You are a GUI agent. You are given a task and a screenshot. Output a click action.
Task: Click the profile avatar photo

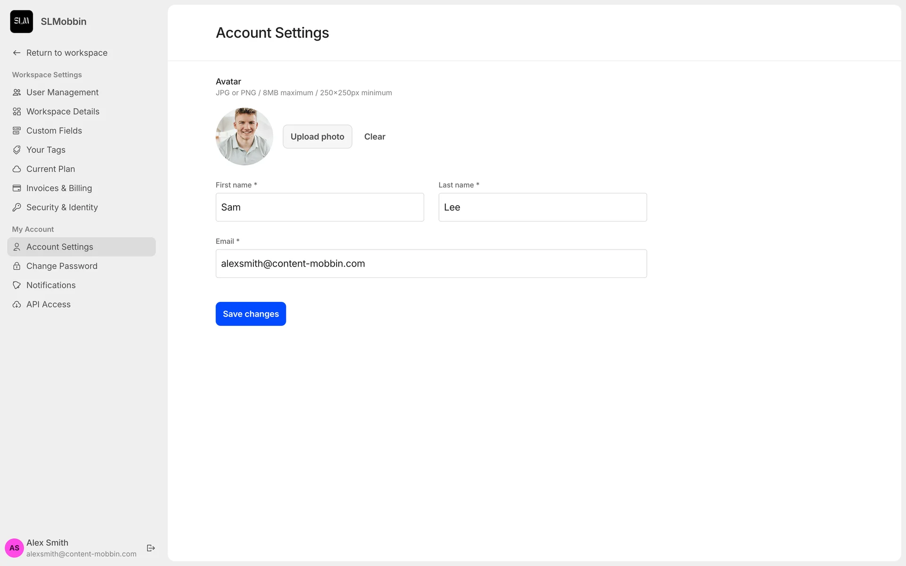click(x=244, y=137)
